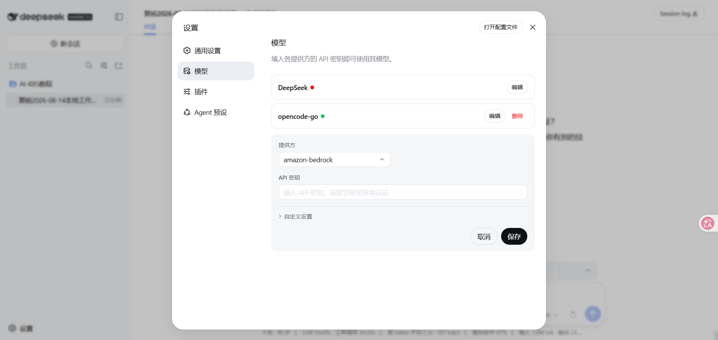718x340 pixels.
Task: Expand the 自定义设置 section
Action: tap(295, 216)
